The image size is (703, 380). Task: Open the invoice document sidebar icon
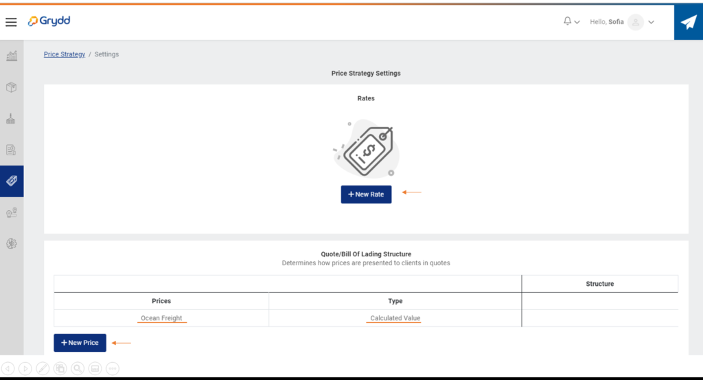pos(11,149)
